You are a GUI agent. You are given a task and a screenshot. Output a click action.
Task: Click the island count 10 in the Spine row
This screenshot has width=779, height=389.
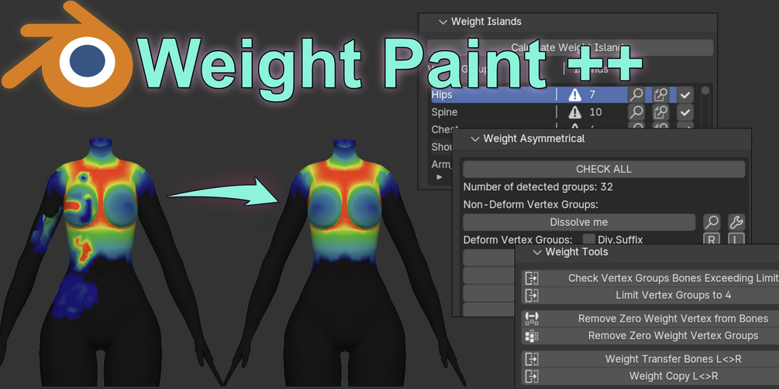point(595,112)
